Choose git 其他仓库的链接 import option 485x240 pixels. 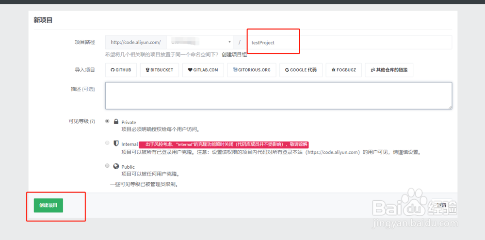point(389,70)
